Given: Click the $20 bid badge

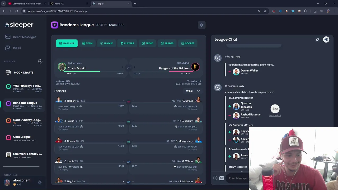Looking at the screenshot, I should (x=275, y=109).
